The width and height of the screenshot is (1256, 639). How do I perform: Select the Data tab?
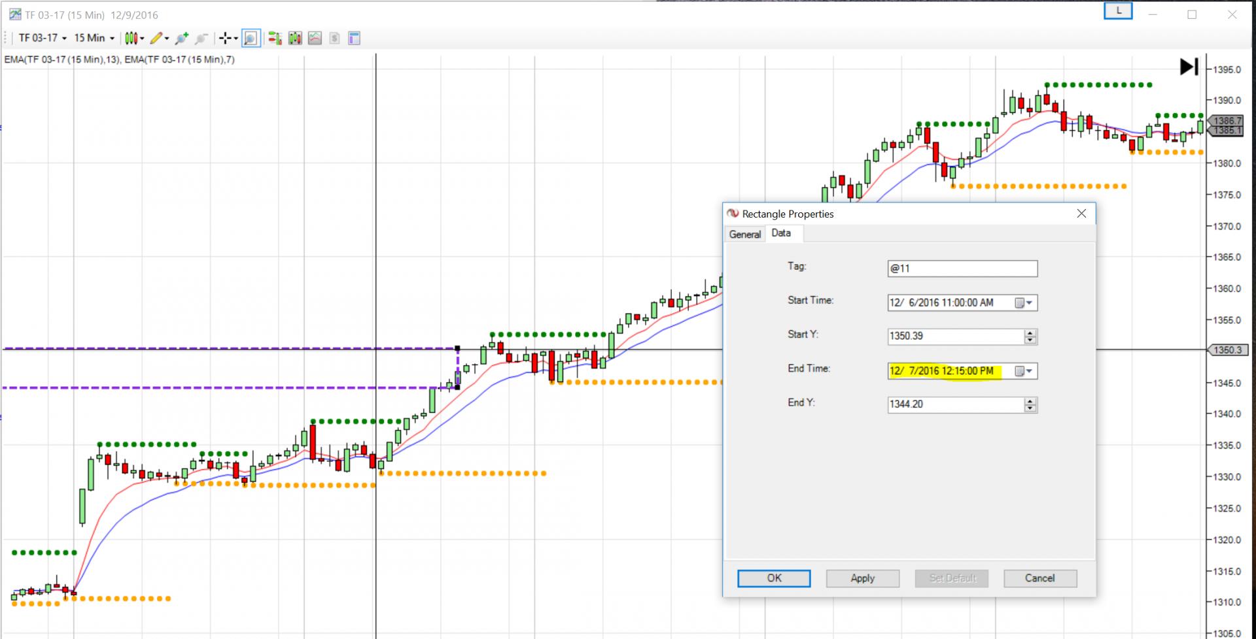(x=781, y=233)
